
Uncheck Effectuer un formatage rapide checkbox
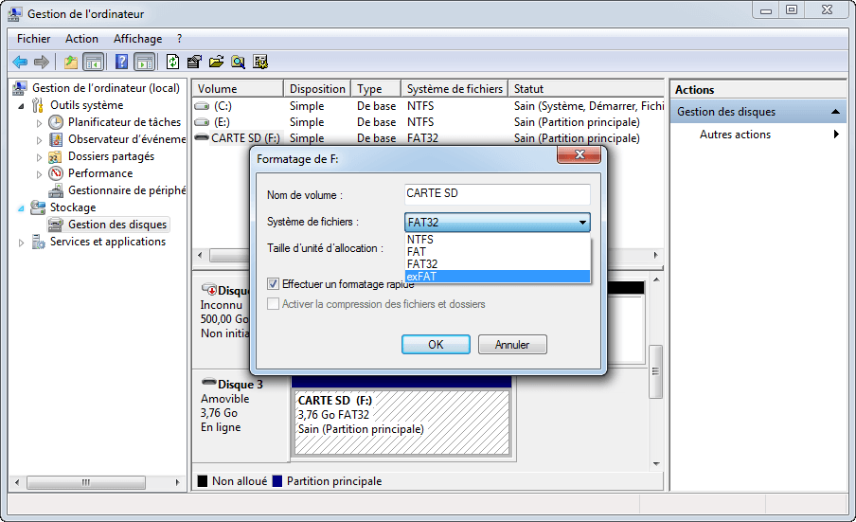[273, 284]
